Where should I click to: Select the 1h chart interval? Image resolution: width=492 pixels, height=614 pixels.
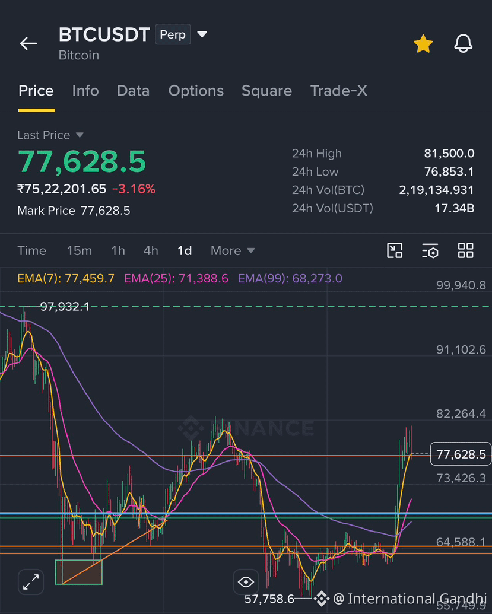(118, 250)
